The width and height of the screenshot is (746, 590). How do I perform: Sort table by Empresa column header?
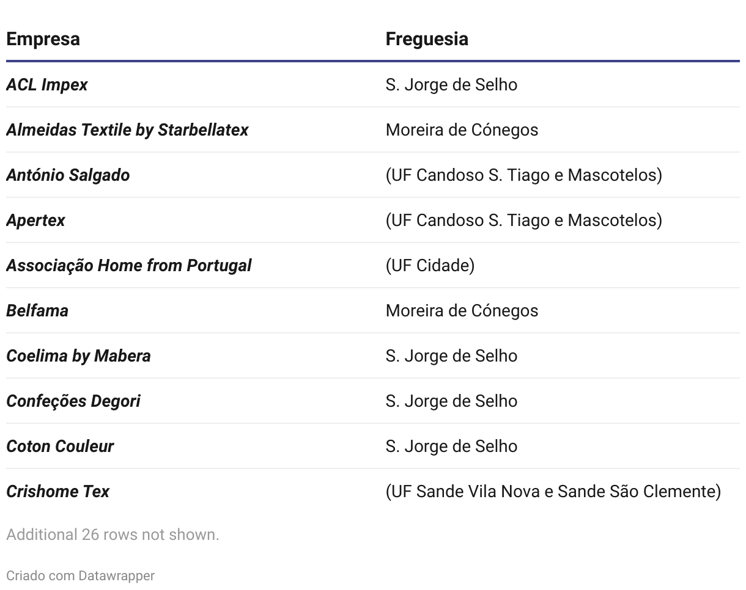[43, 39]
